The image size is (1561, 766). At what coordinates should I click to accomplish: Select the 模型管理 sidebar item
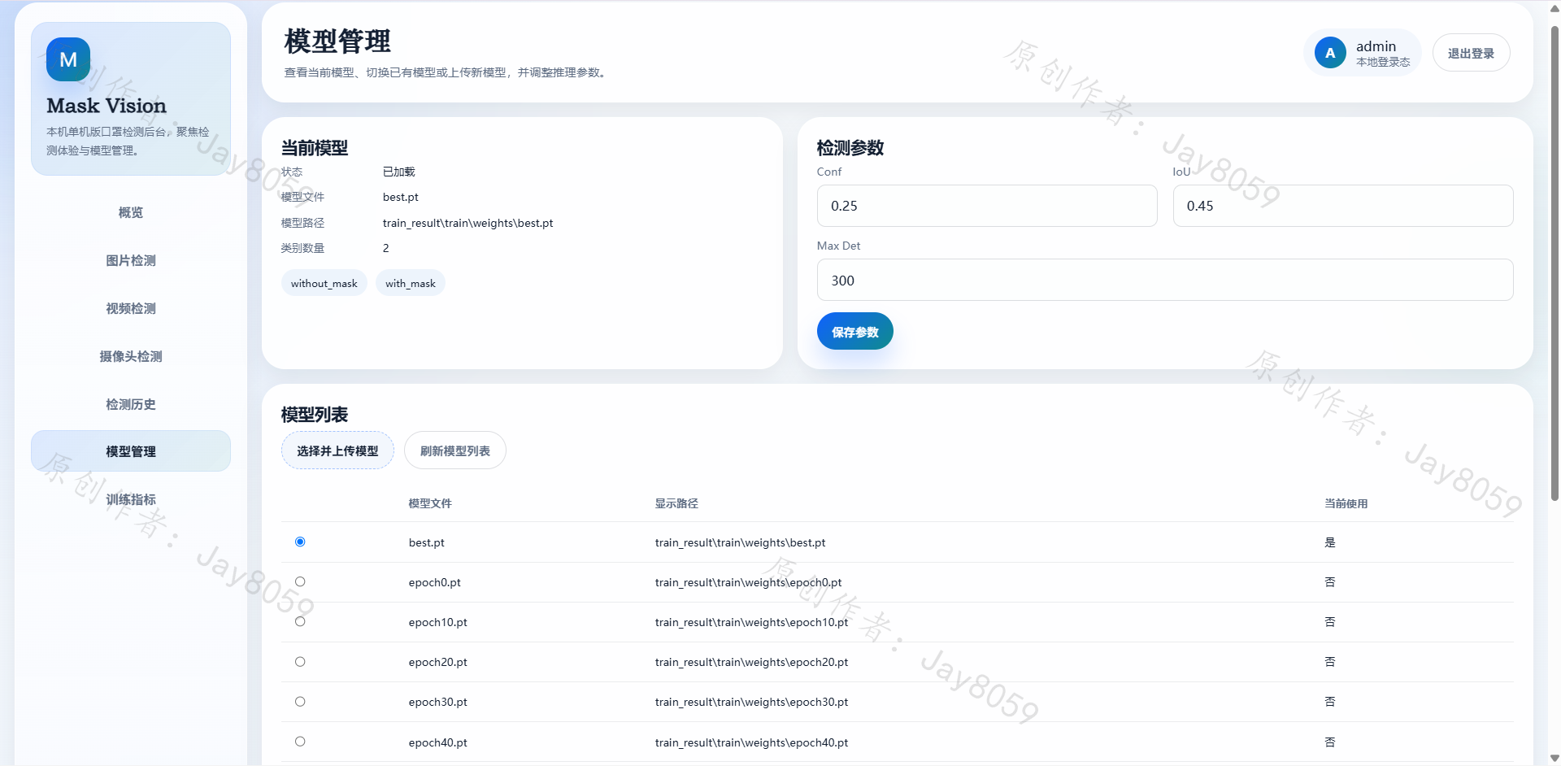[x=131, y=451]
